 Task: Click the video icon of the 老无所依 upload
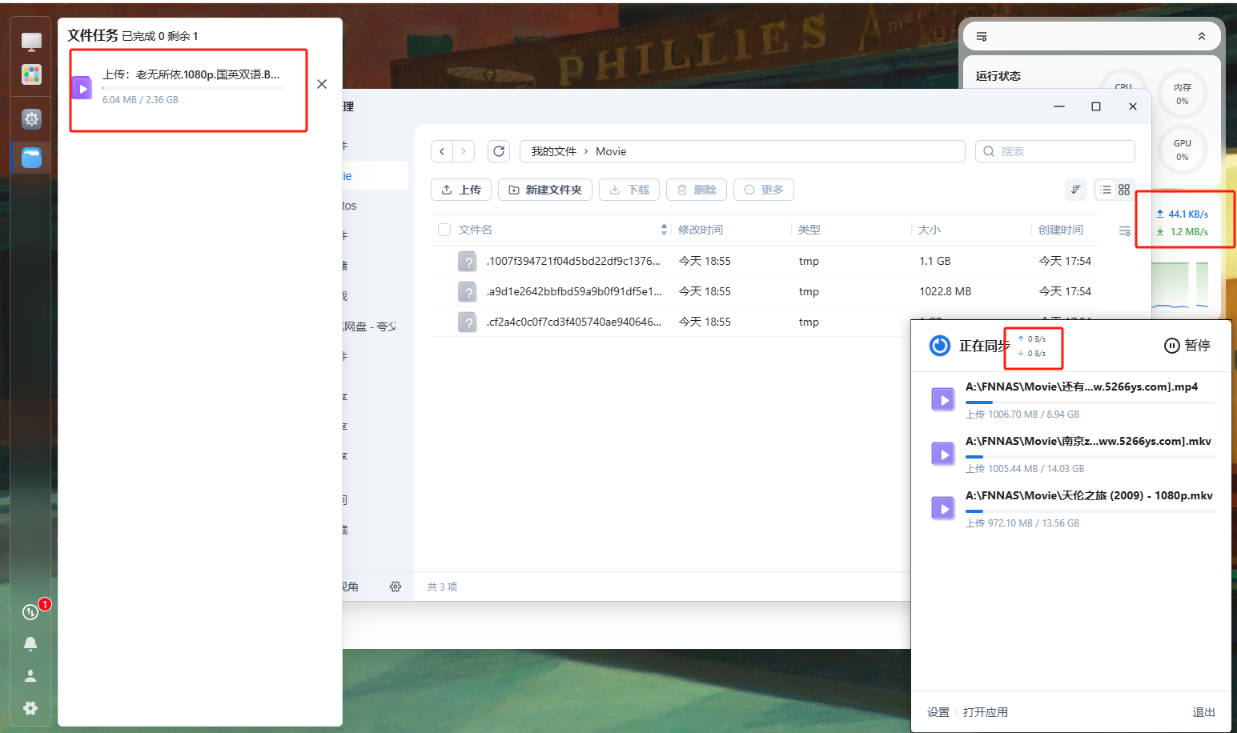click(82, 88)
